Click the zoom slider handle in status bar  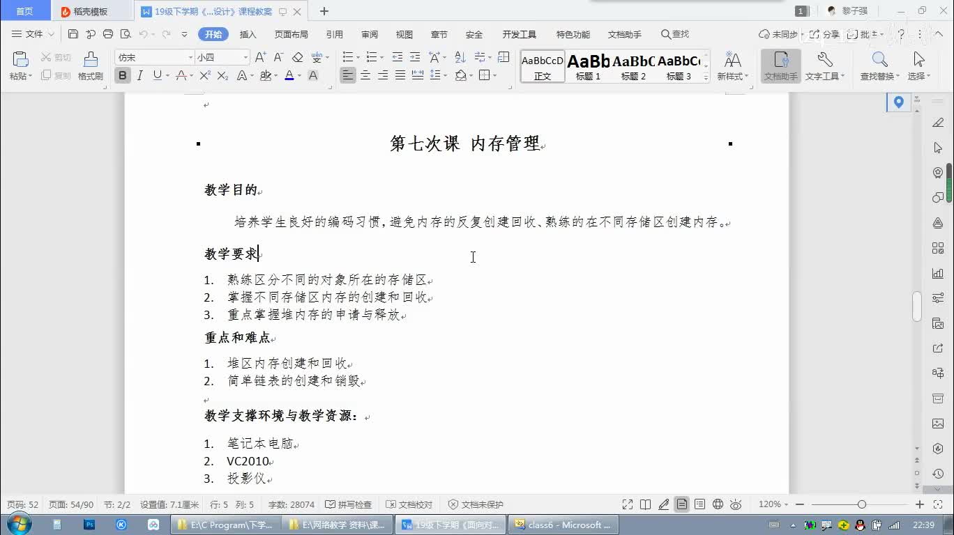click(862, 504)
